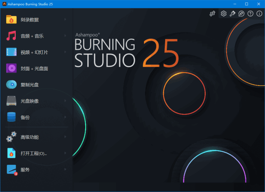265x192 pixels.
Task: Click the Burning Studio 25 logo
Action: pos(126,52)
